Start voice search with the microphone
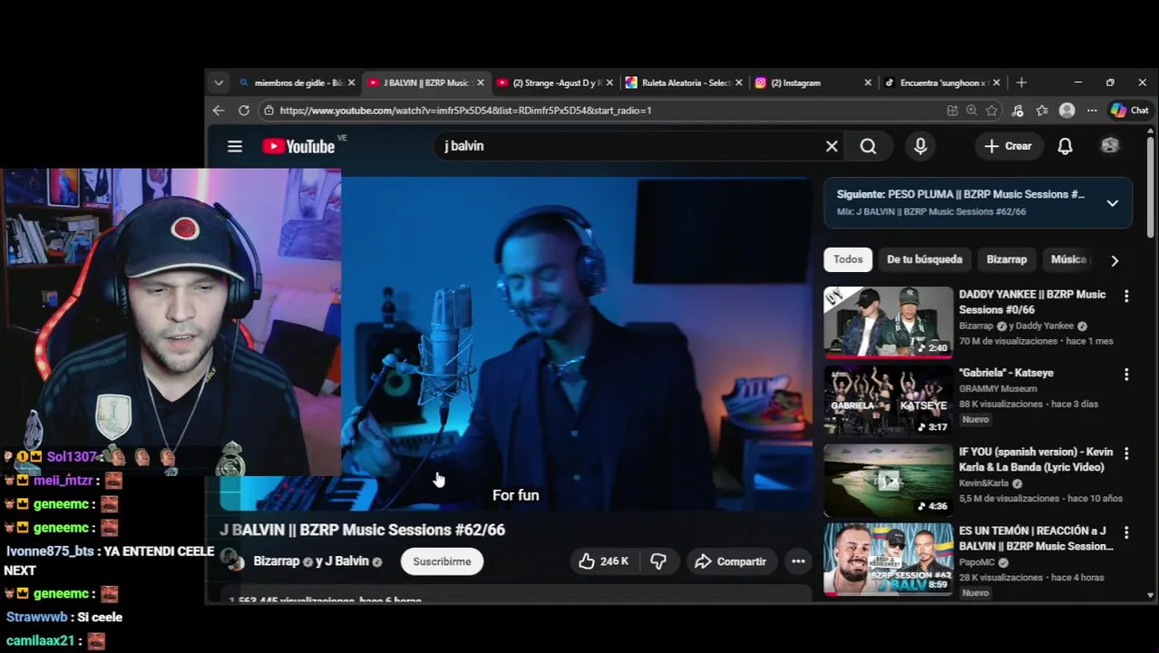1159x653 pixels. [x=920, y=146]
